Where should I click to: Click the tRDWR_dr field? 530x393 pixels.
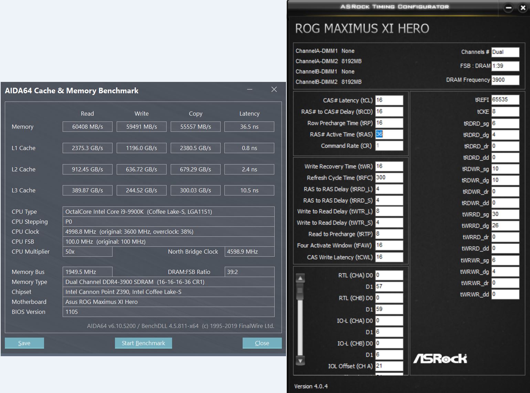(x=505, y=192)
